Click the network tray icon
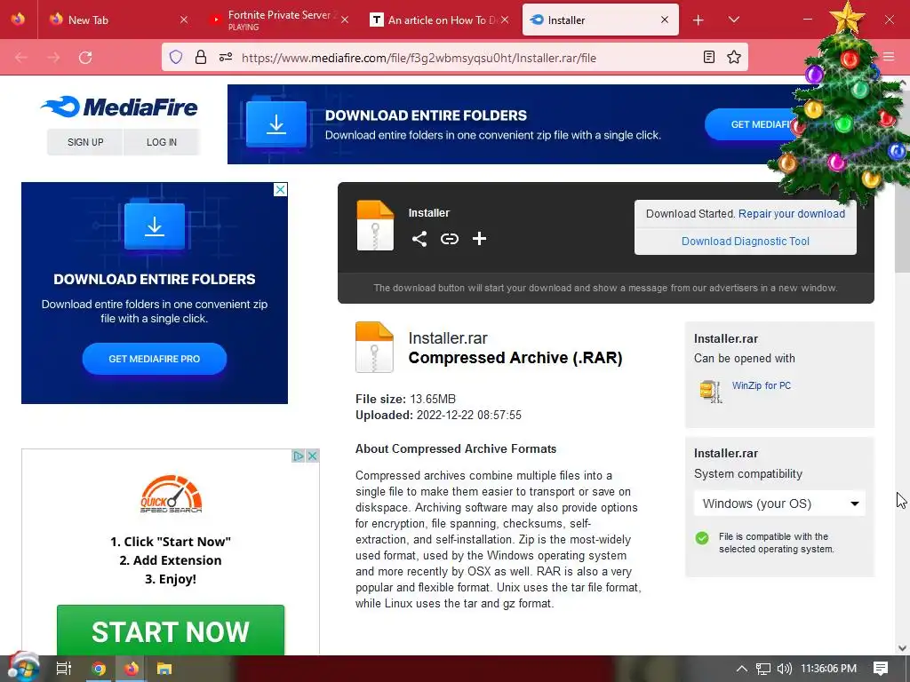Viewport: 910px width, 682px height. click(763, 669)
